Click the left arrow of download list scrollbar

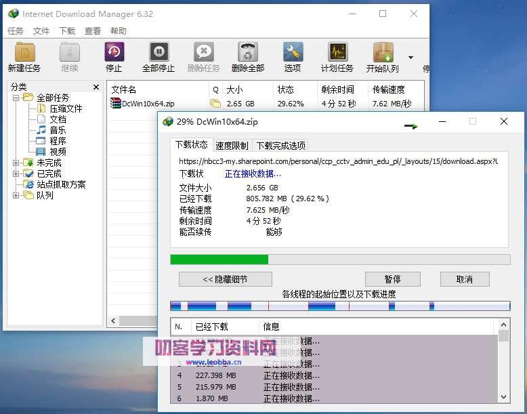pos(113,321)
